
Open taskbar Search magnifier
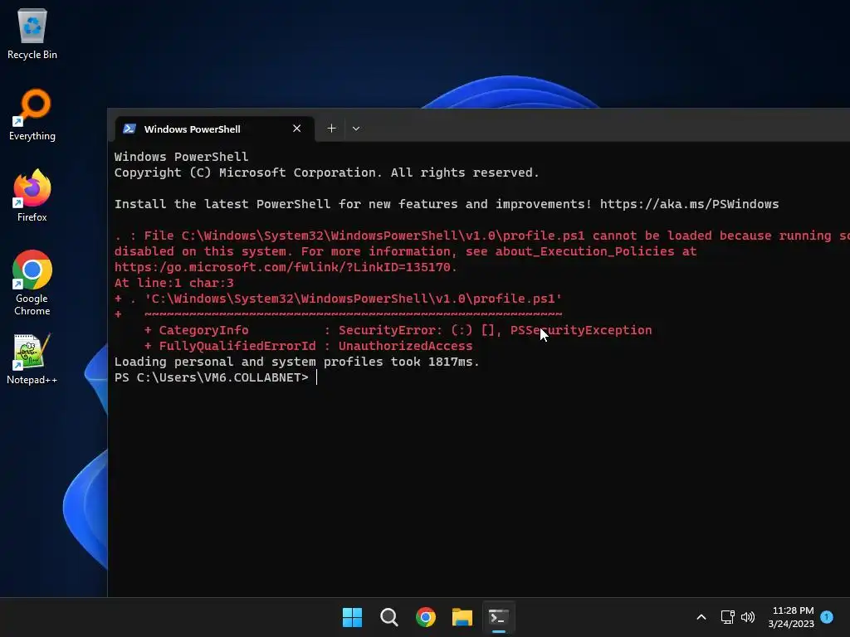[388, 617]
